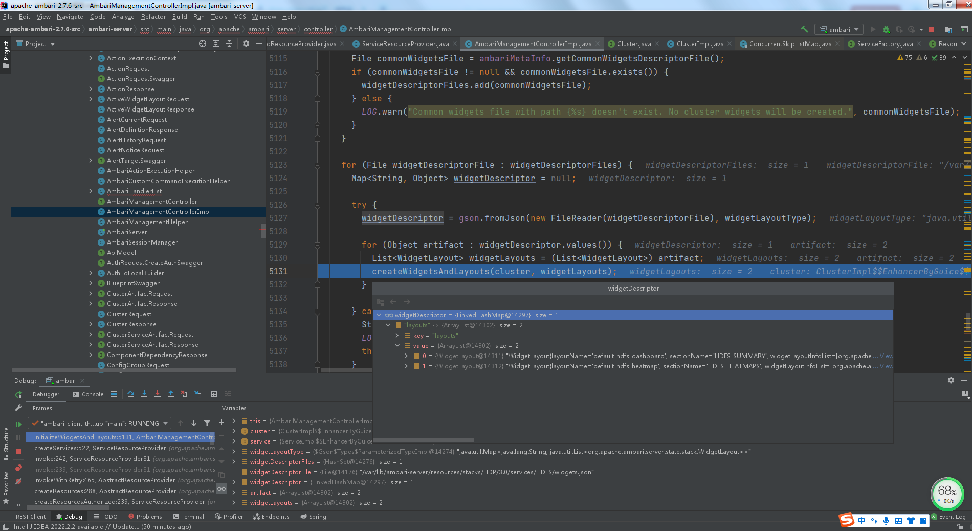Open Evaluate Expression calculator icon
This screenshot has width=972, height=531.
[x=214, y=394]
